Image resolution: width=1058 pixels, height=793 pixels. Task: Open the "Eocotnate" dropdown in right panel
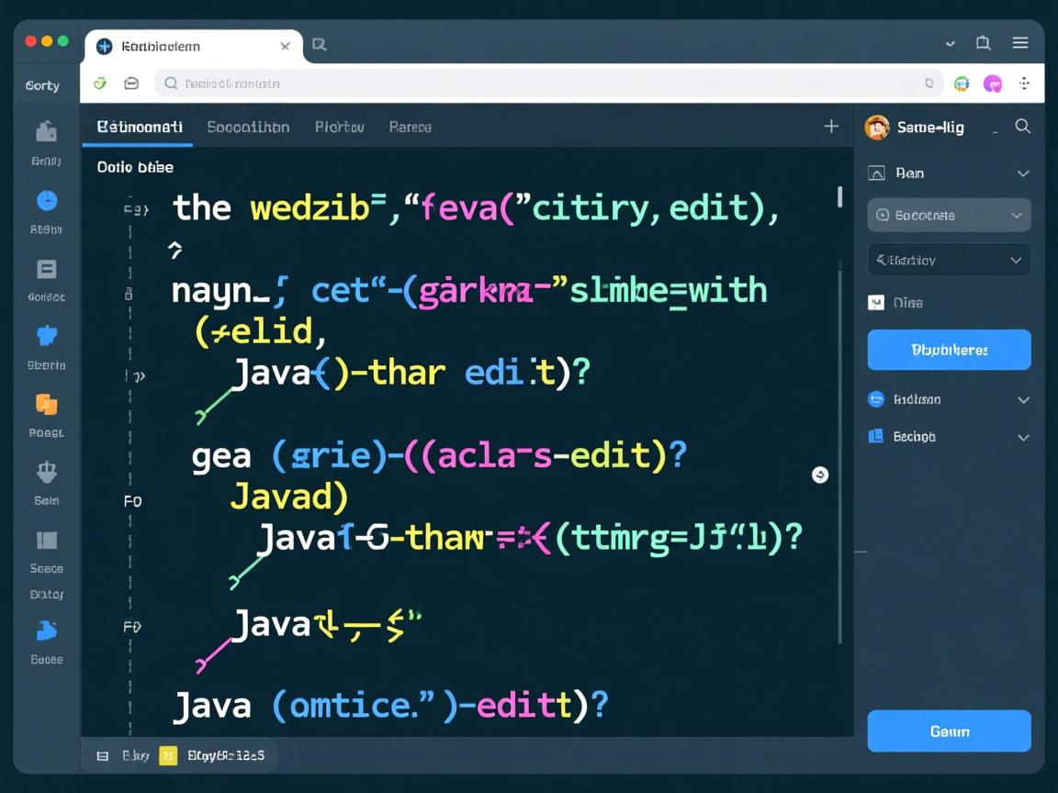click(x=949, y=215)
